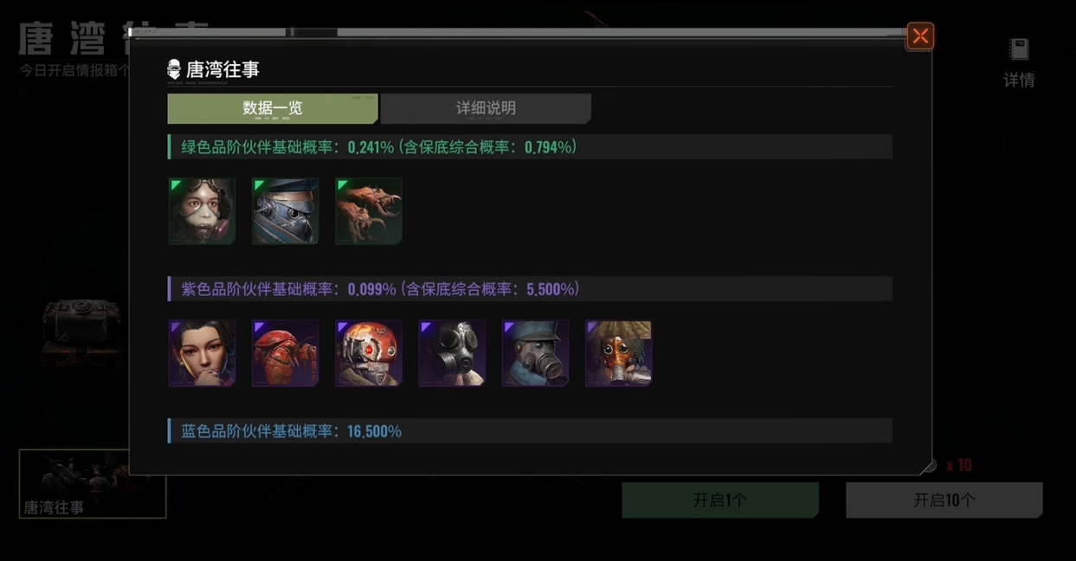Switch to the 数据一览 tab
1076x561 pixels.
coord(273,108)
